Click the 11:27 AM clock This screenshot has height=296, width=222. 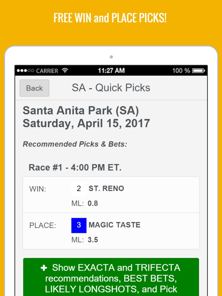111,71
